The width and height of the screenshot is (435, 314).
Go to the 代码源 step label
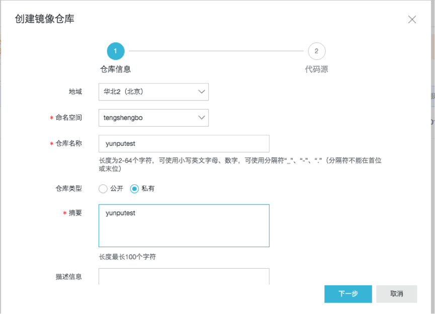(316, 69)
